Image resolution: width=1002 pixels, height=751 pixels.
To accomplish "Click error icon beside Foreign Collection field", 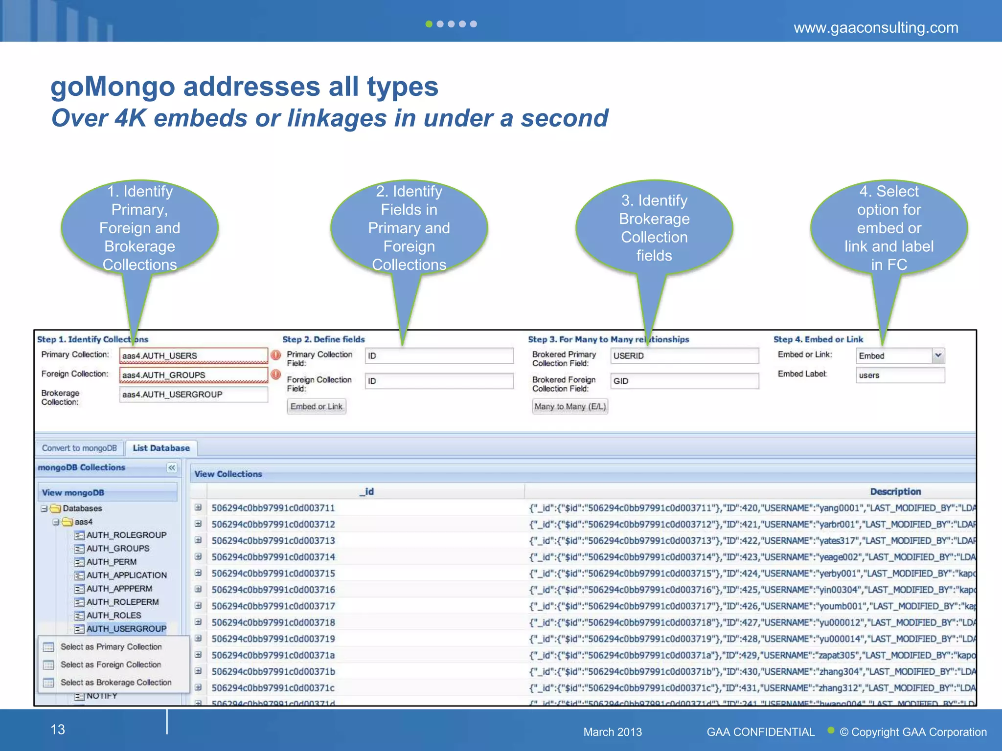I will point(276,375).
